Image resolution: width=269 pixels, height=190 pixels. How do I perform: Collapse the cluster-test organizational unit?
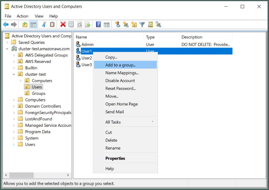click(x=14, y=74)
